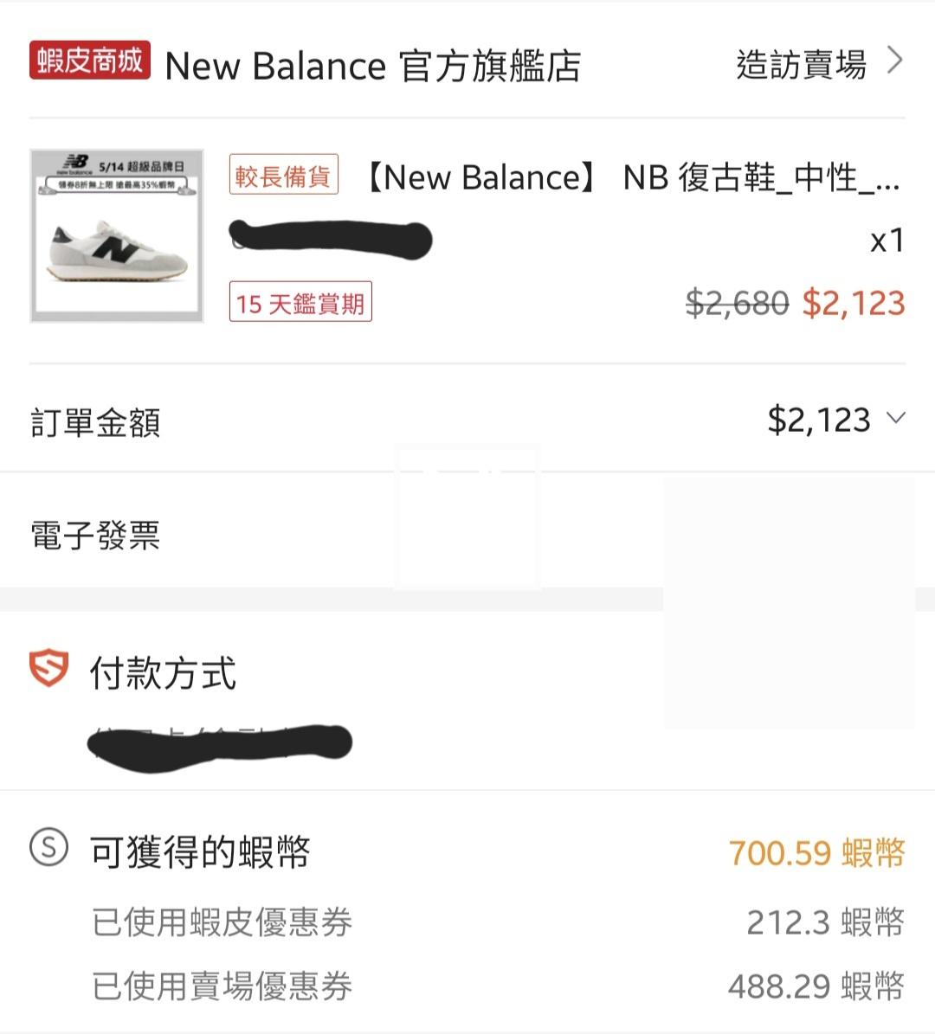Click the crossed-out original price $2,680
This screenshot has height=1034, width=935.
click(737, 303)
